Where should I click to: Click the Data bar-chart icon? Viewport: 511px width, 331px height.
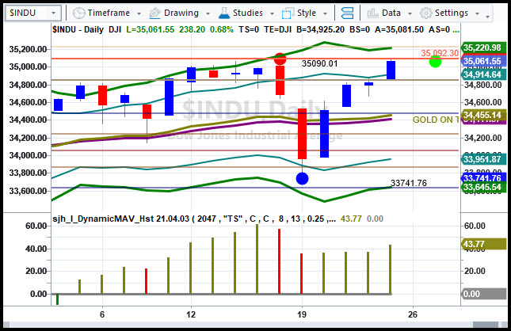pyautogui.click(x=372, y=13)
